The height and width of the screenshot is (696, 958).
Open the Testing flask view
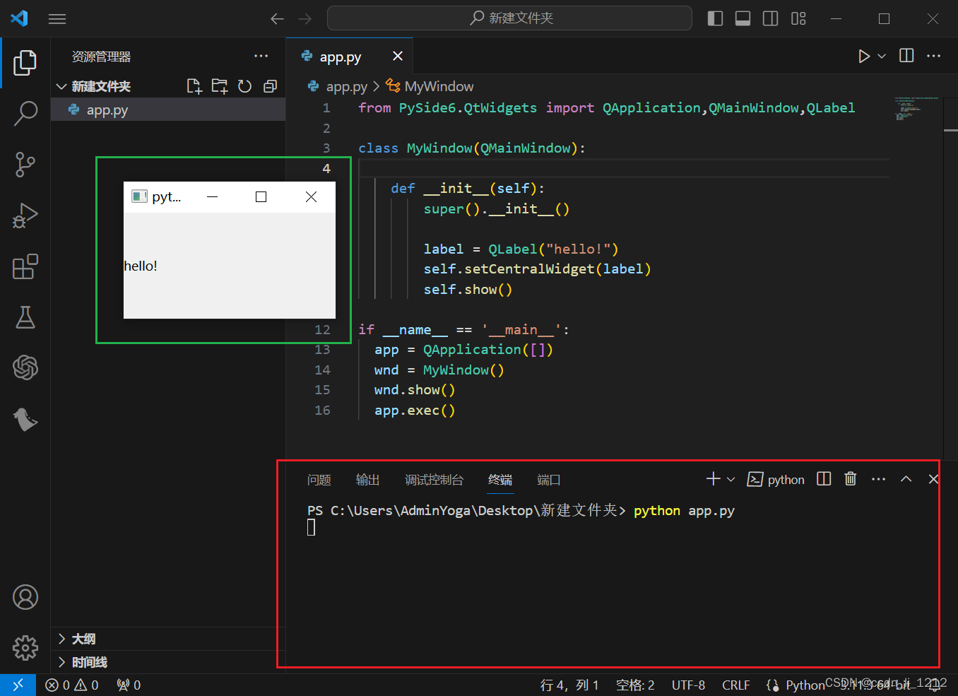click(x=25, y=317)
